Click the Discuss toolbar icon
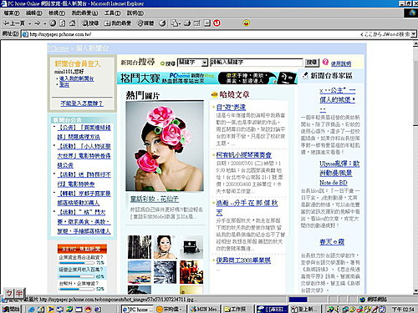Screen dimensions: 418x313 click(207, 23)
